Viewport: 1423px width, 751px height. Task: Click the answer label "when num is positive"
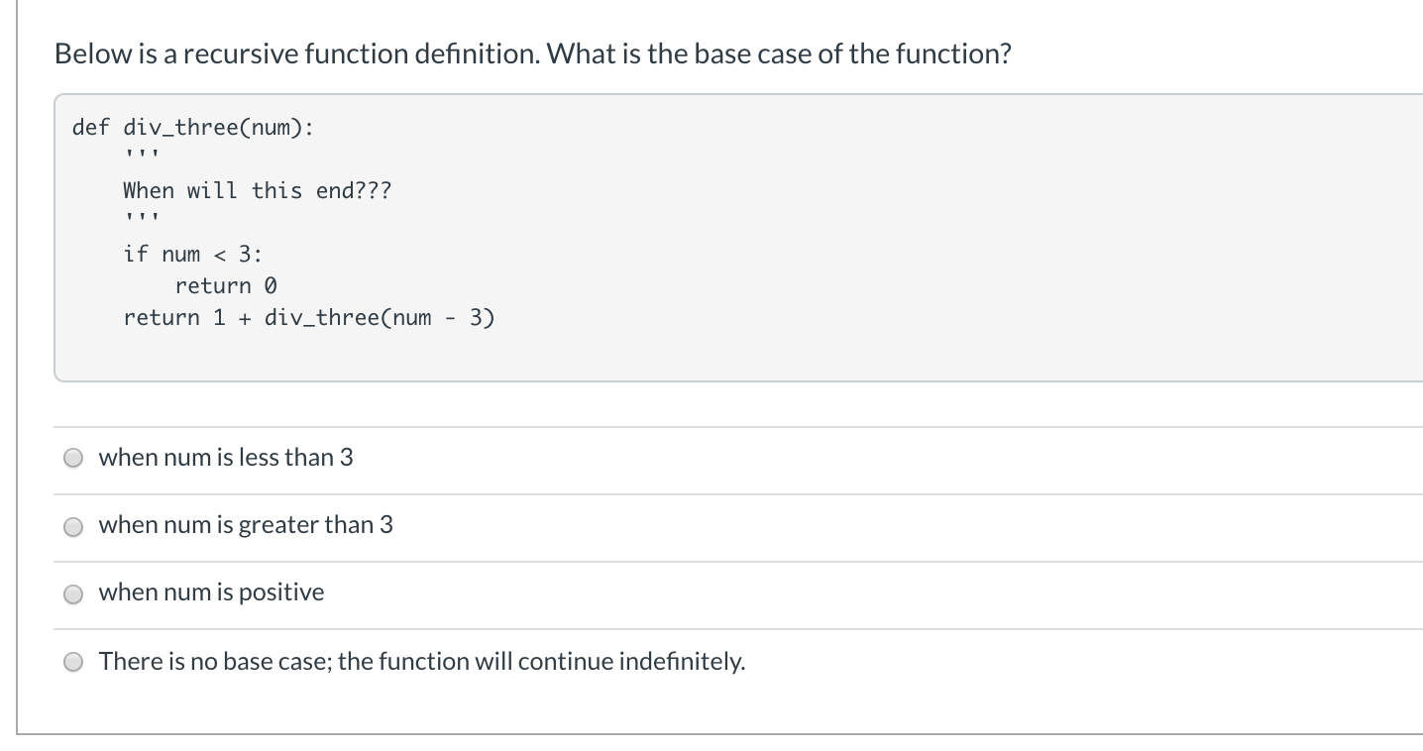pos(211,592)
